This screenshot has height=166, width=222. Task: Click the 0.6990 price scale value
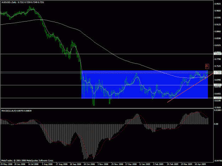click(x=218, y=80)
